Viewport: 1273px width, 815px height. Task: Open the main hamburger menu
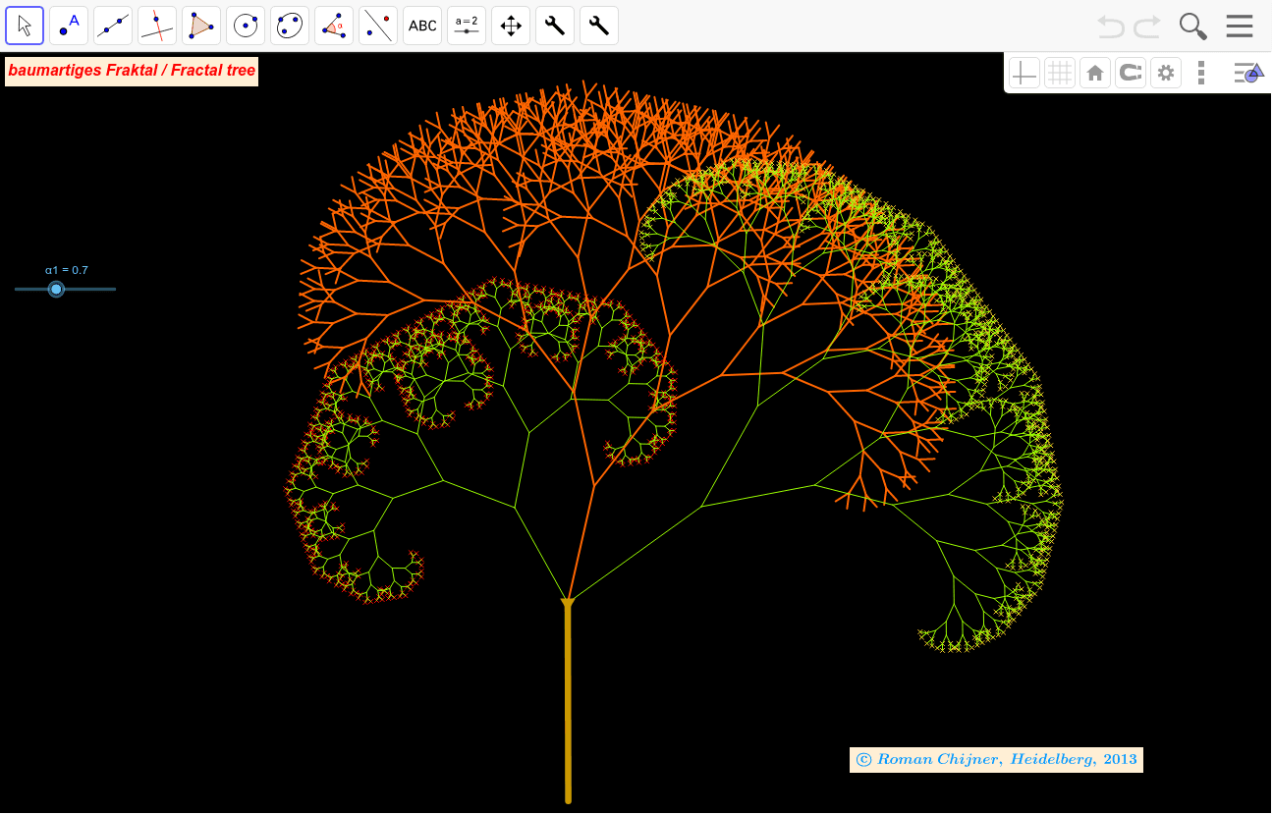[1240, 26]
